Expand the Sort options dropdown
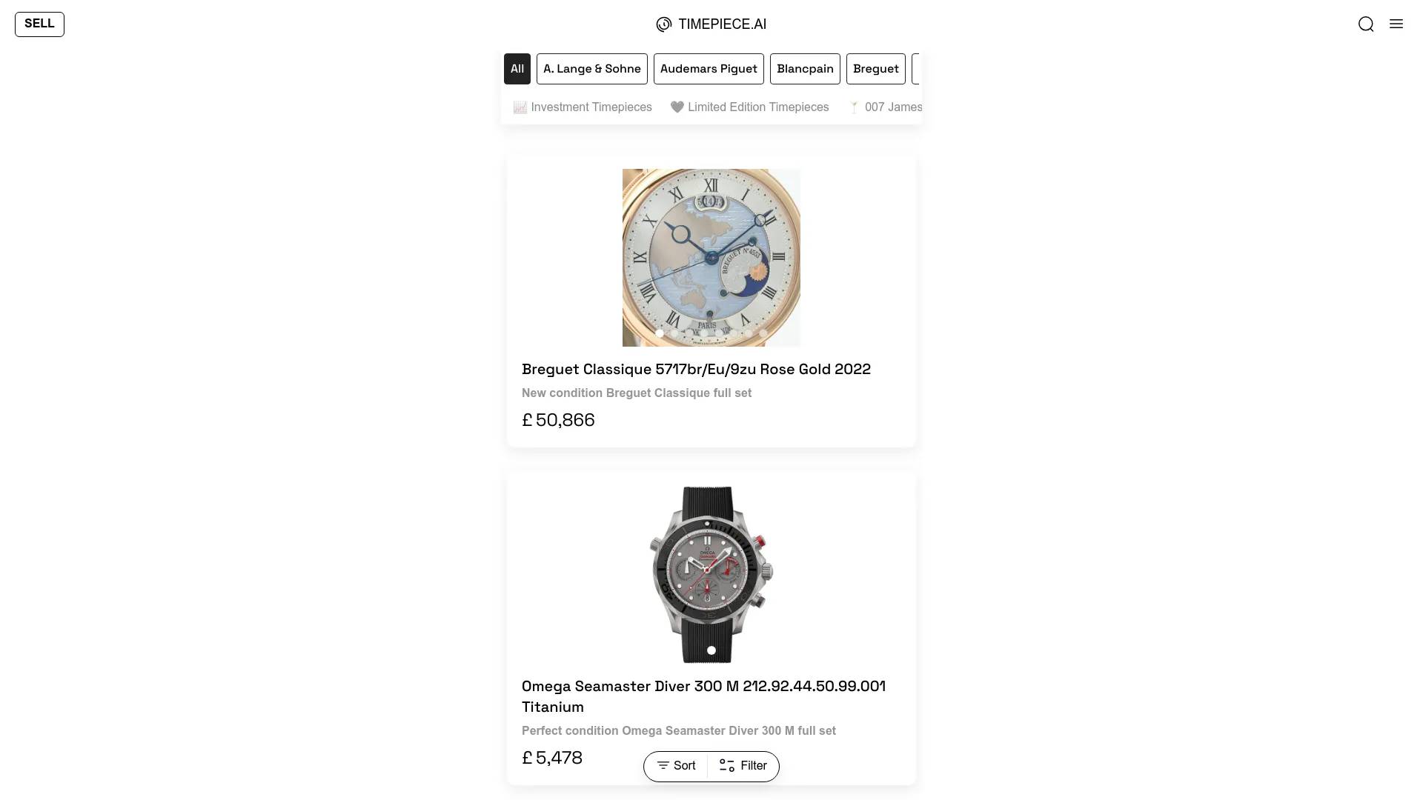 point(677,766)
